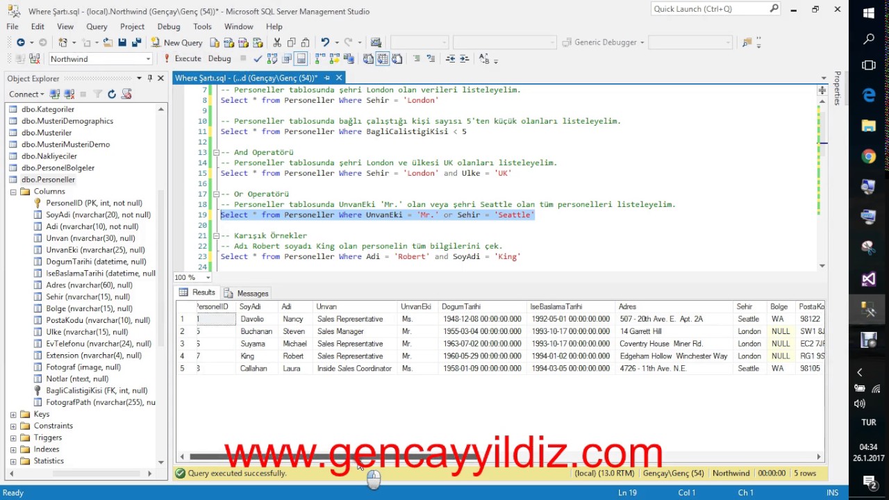Comment out the selected lines icon
The height and width of the screenshot is (500, 889).
(x=417, y=59)
